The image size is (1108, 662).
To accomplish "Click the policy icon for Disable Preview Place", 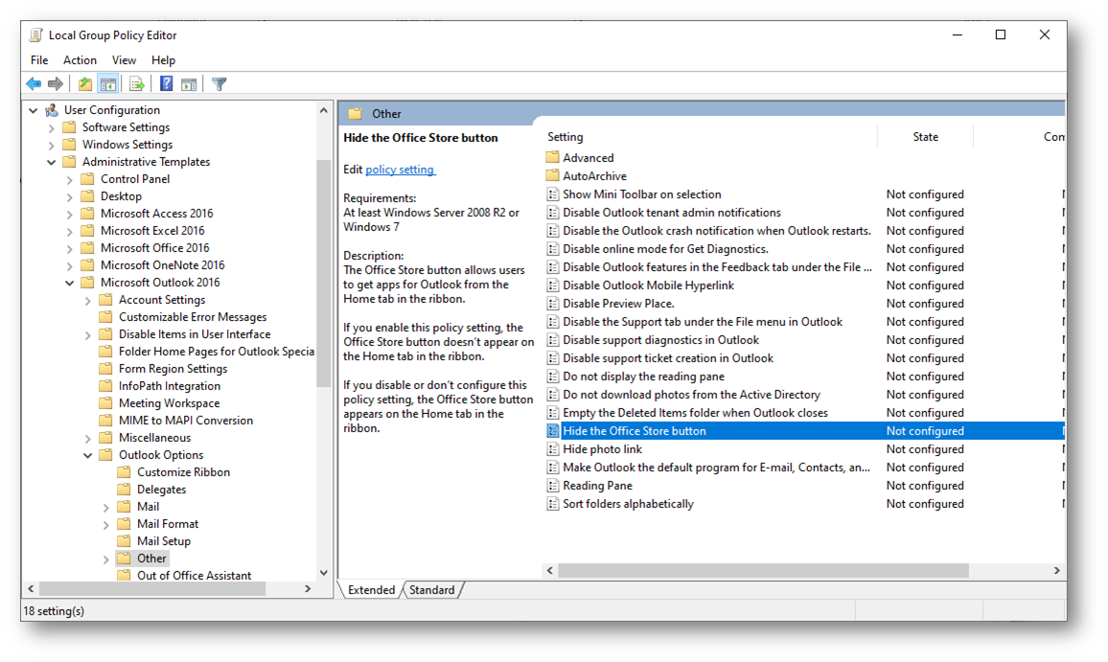I will click(x=553, y=304).
